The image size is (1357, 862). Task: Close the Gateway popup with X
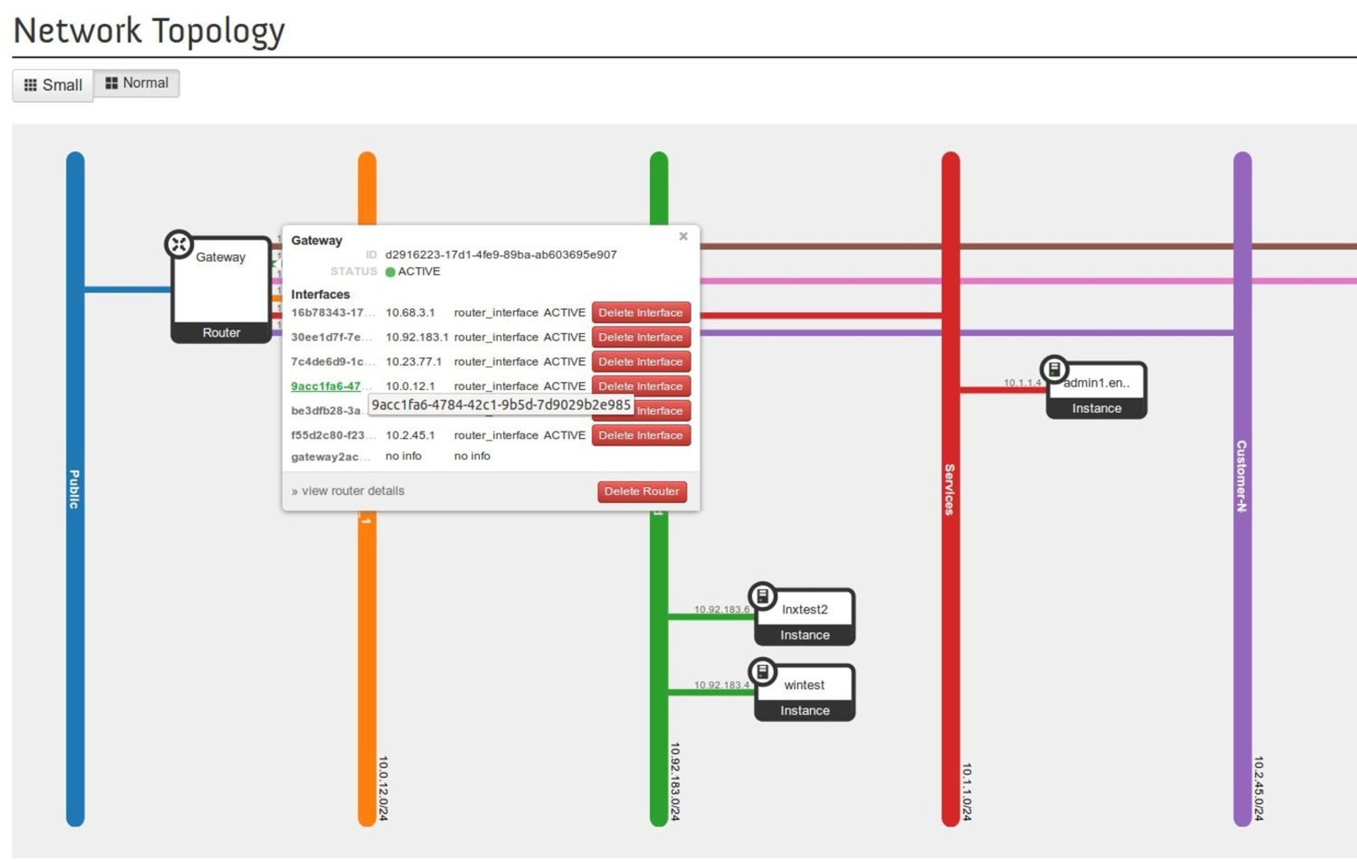[683, 236]
